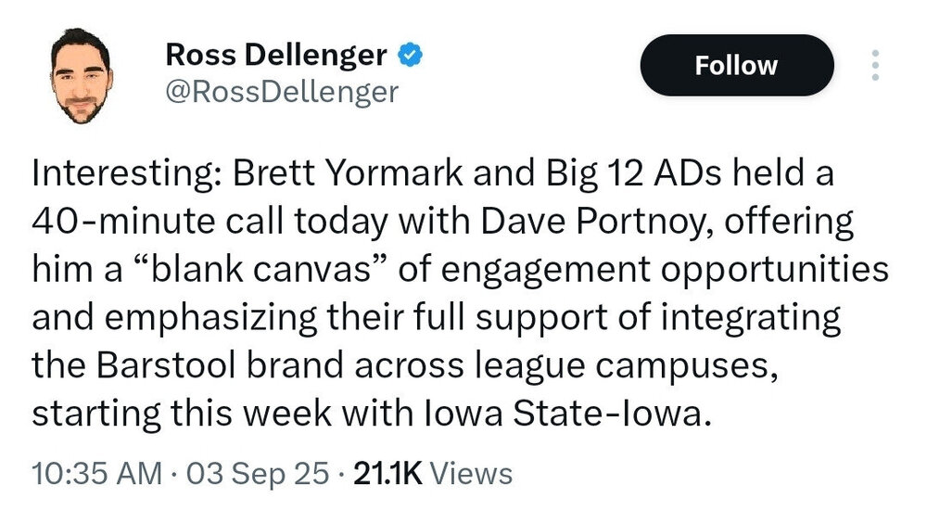Click the @RossDellenger handle
The height and width of the screenshot is (510, 927).
(281, 91)
